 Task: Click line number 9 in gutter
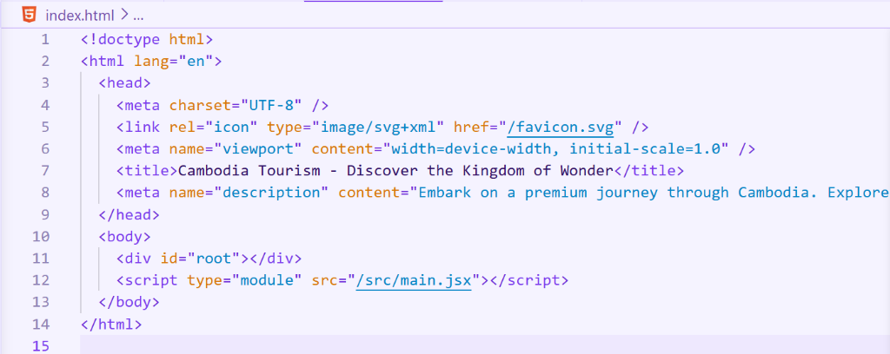click(x=45, y=214)
